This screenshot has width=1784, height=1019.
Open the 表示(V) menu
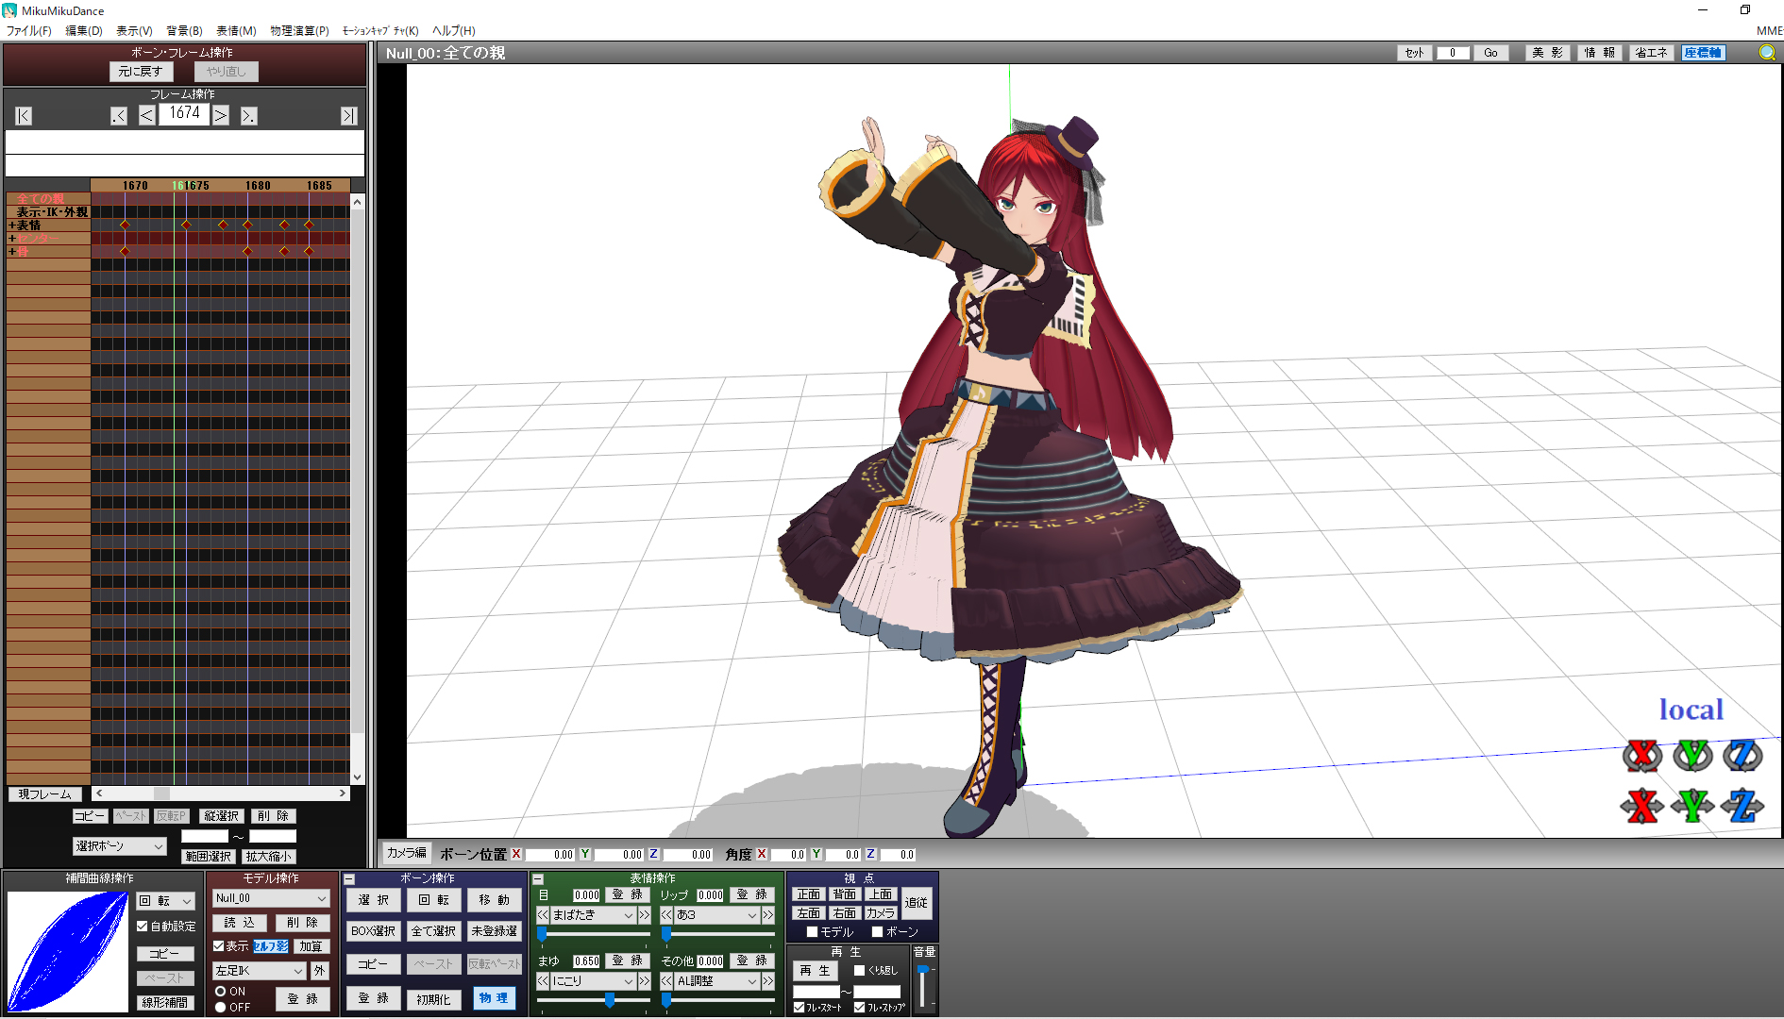[x=134, y=31]
